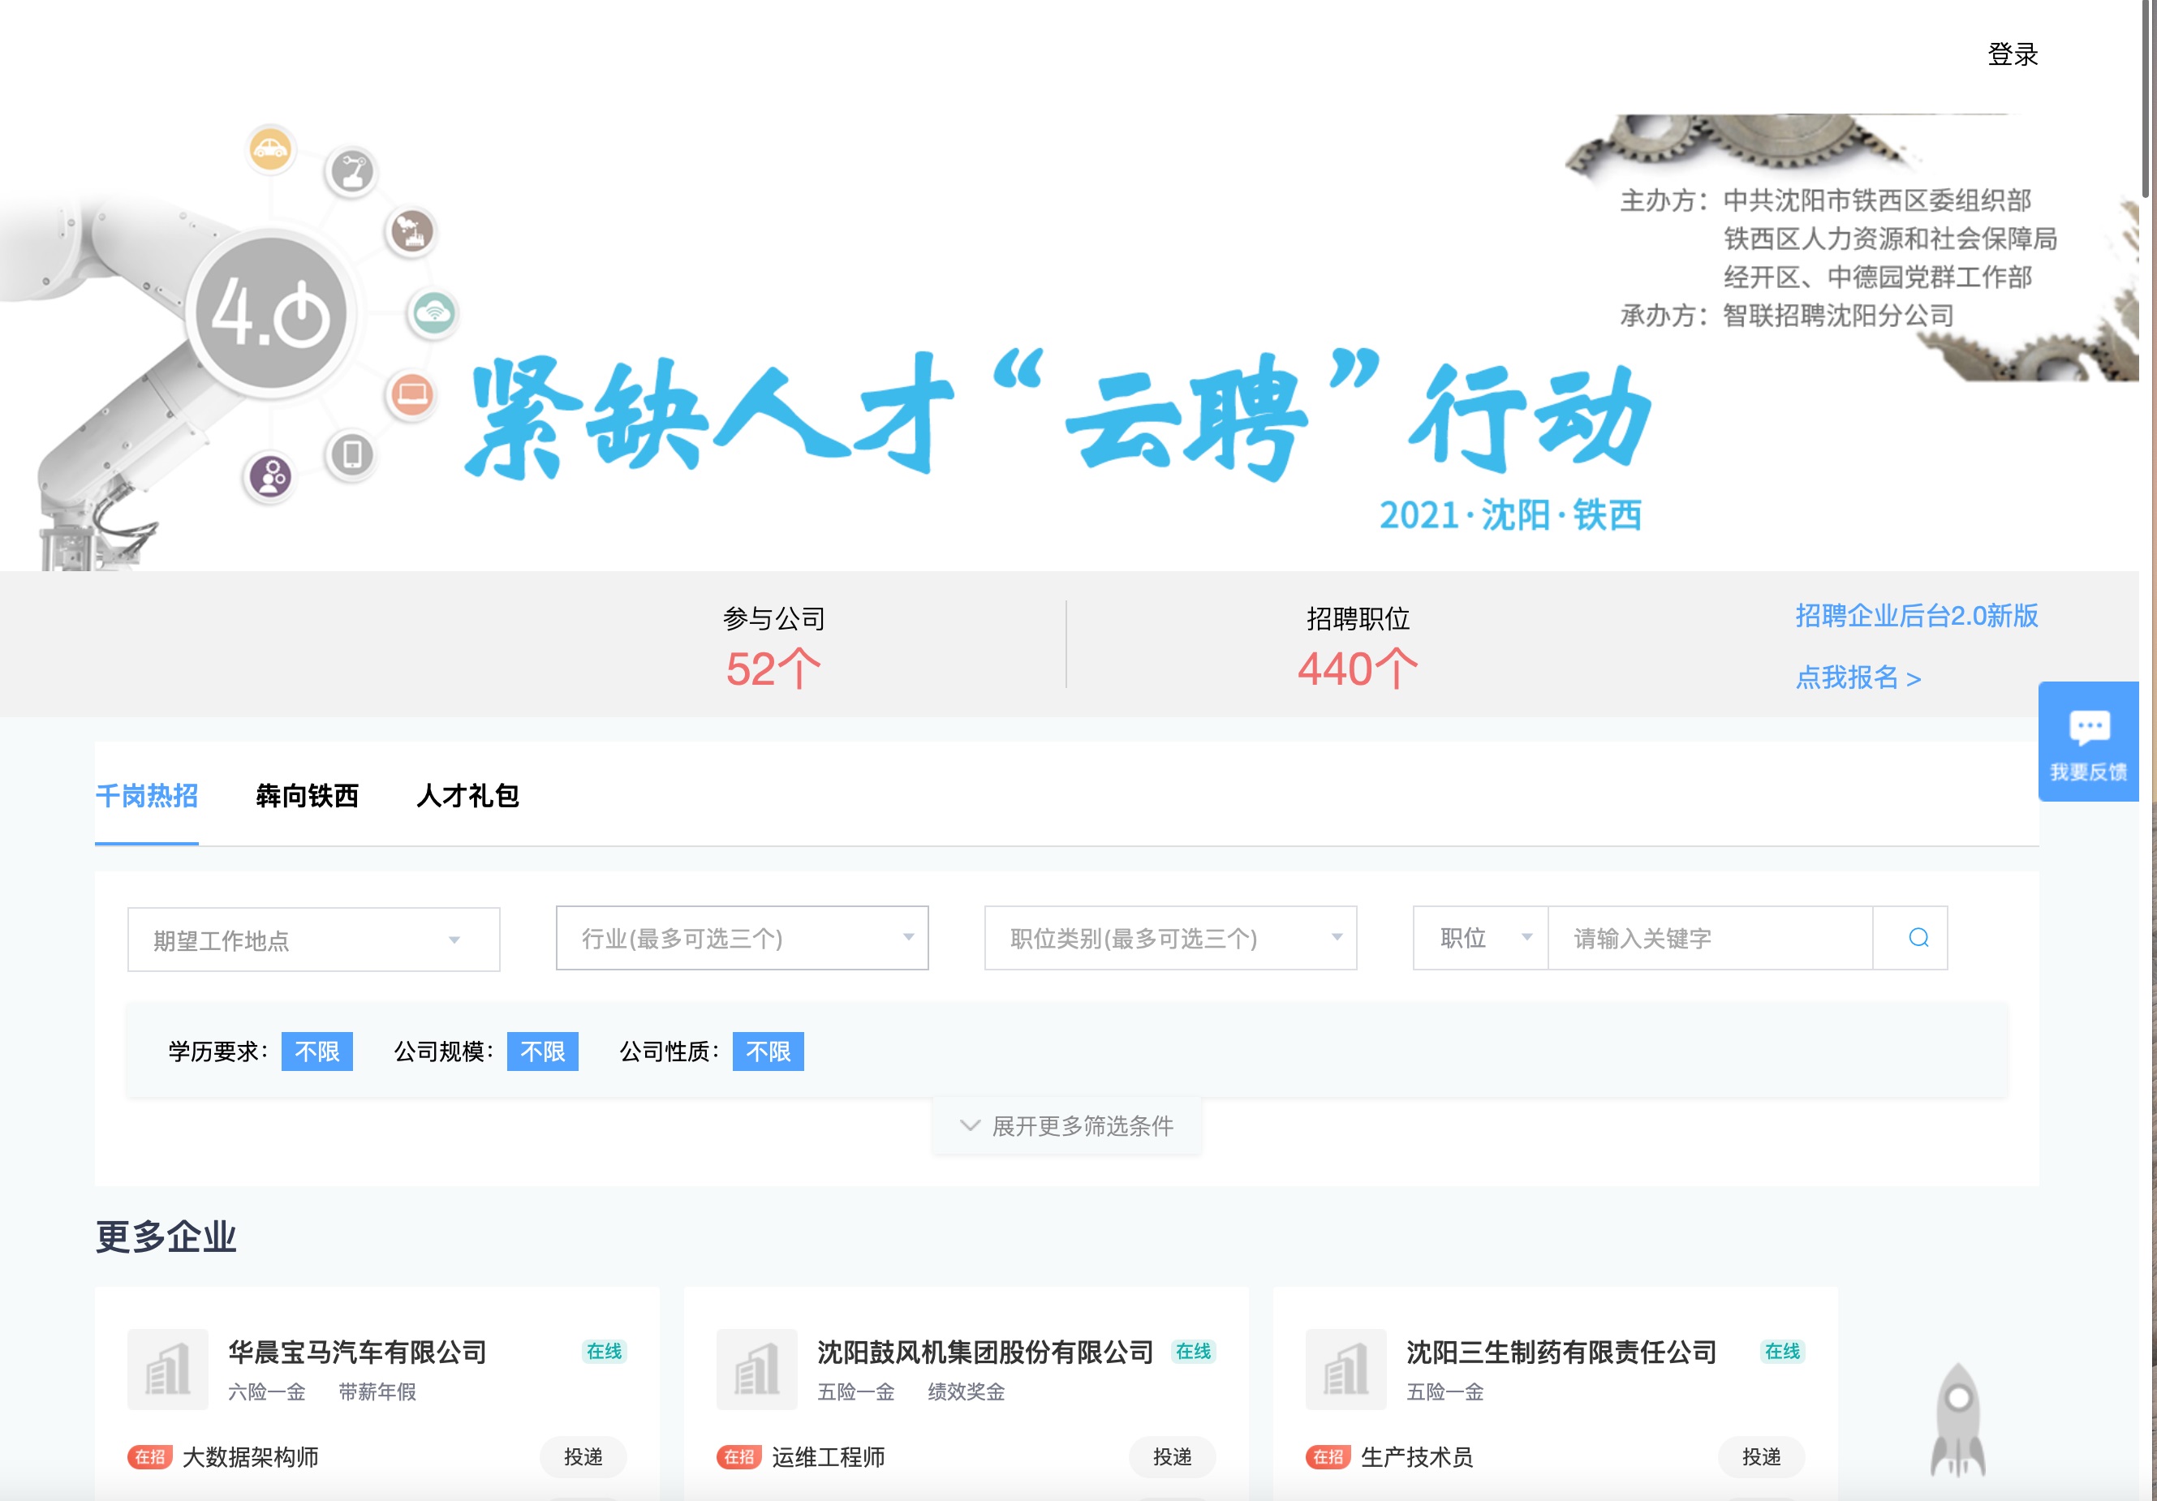
Task: Open the 期望工作地点 dropdown
Action: (x=313, y=940)
